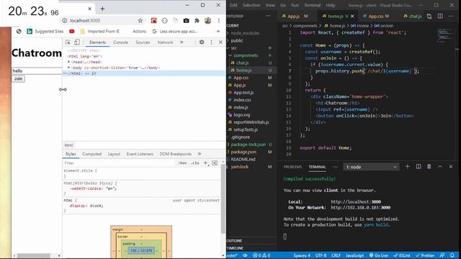This screenshot has height=259, width=461.
Task: Toggle DevTools device toolbar
Action: point(77,42)
